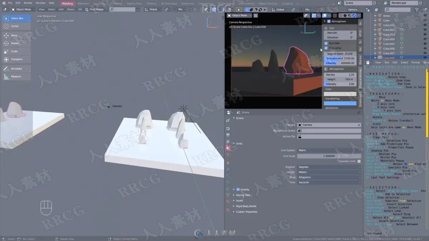This screenshot has width=429, height=241.
Task: Open the Time Seconds dropdown
Action: (329, 182)
